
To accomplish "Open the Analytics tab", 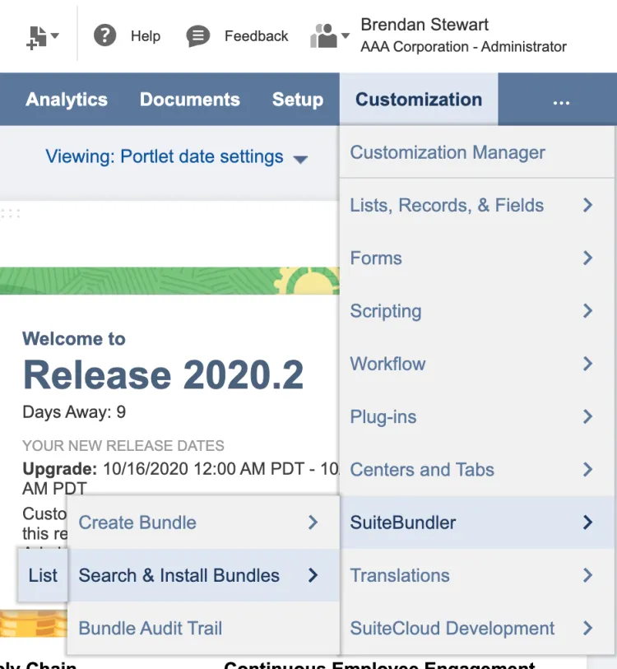I will tap(67, 100).
